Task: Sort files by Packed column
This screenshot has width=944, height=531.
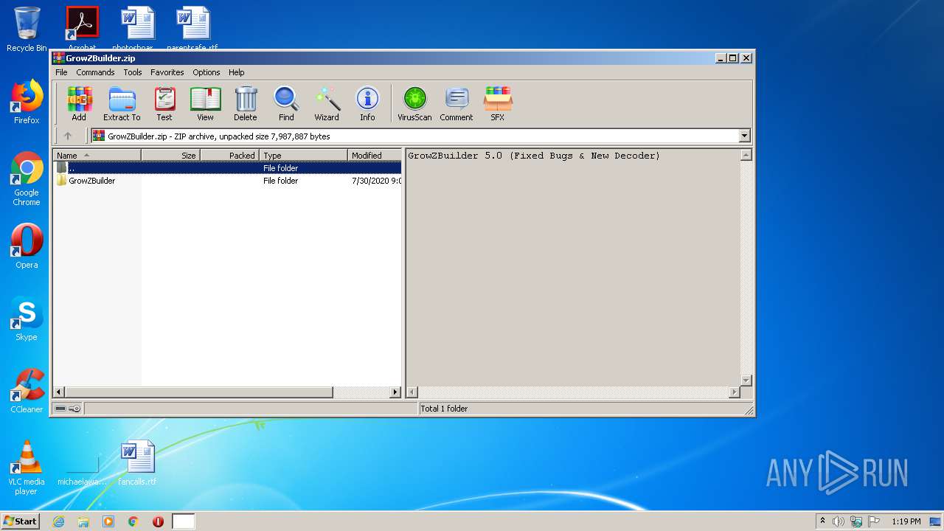Action: coord(229,155)
